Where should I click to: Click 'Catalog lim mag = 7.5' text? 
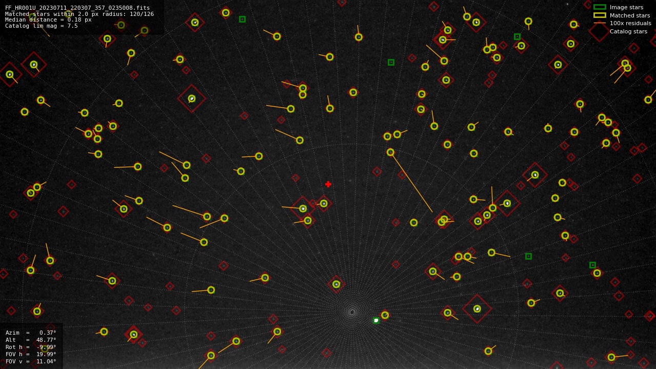(42, 26)
